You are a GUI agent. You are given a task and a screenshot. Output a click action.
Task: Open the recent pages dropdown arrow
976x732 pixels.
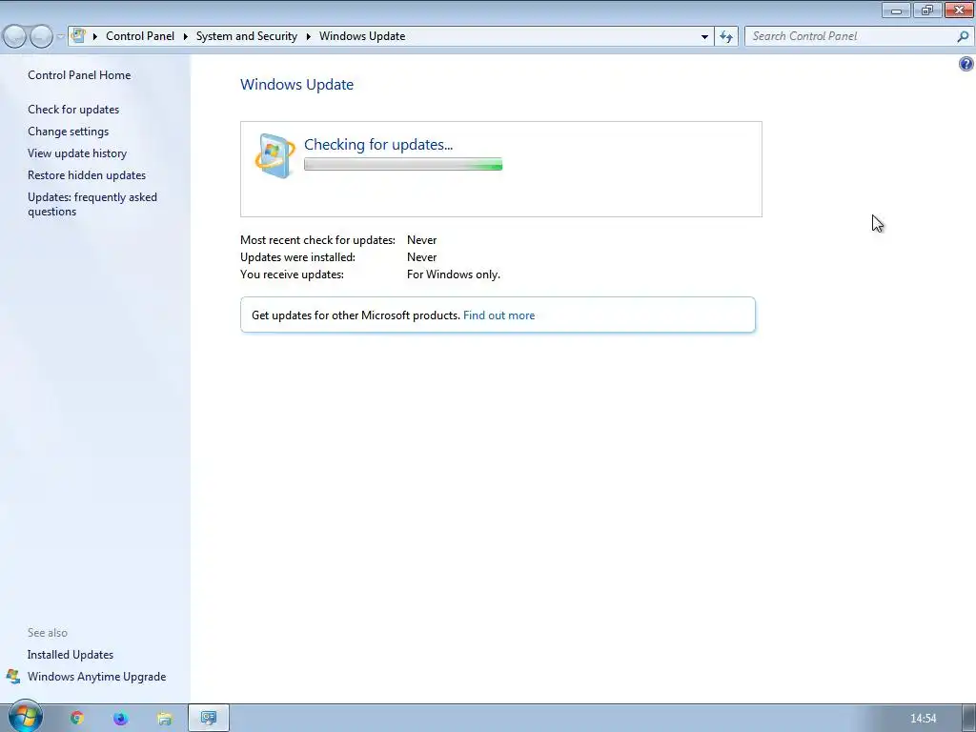tap(60, 37)
